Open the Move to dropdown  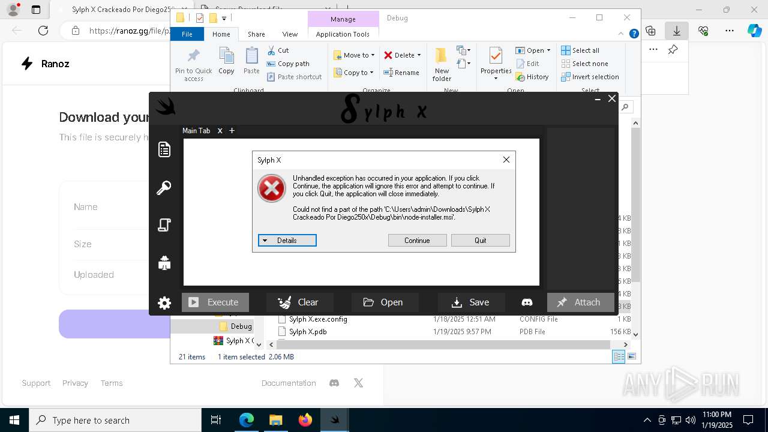click(x=354, y=55)
